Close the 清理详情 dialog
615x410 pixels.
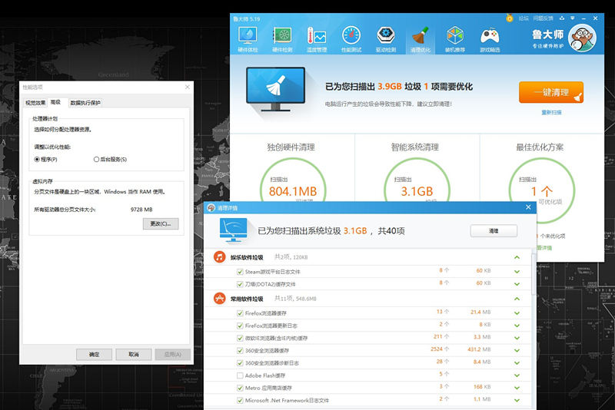point(528,207)
